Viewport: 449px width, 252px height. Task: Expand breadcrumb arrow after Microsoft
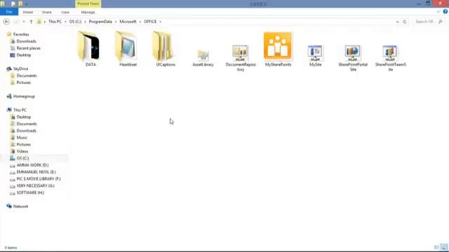click(140, 22)
